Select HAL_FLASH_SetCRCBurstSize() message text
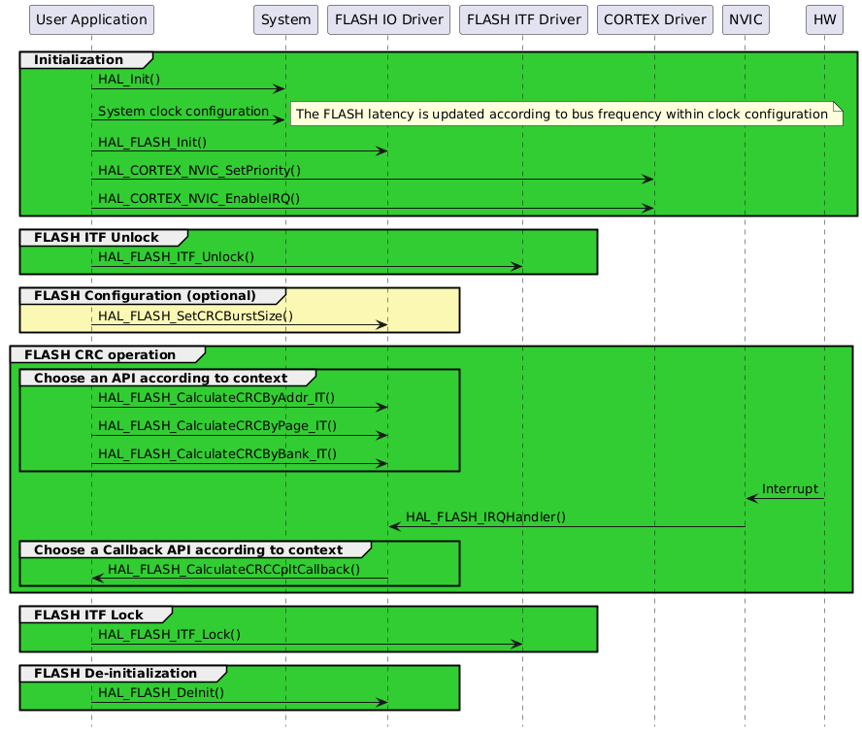 (x=195, y=316)
